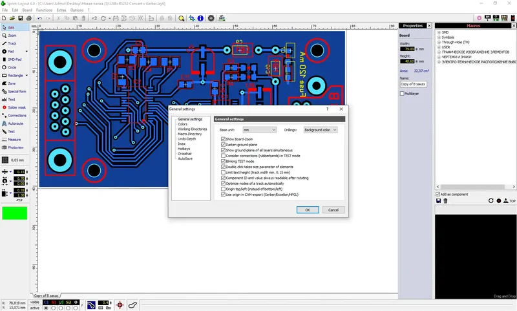Select Colors in settings list
This screenshot has width=517, height=311.
[x=182, y=124]
